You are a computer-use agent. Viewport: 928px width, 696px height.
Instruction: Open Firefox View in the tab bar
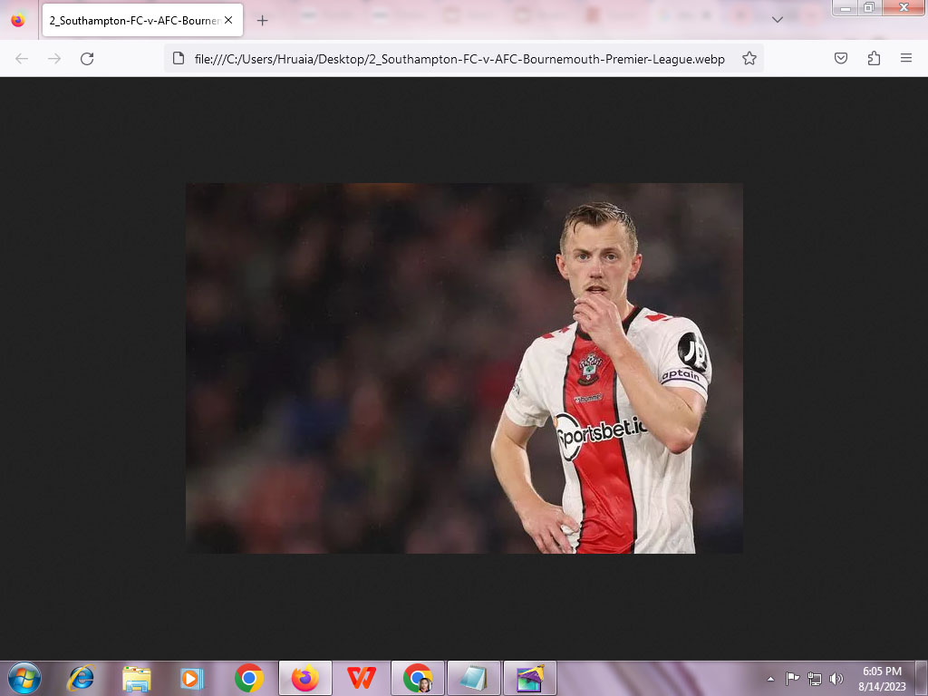click(x=18, y=20)
